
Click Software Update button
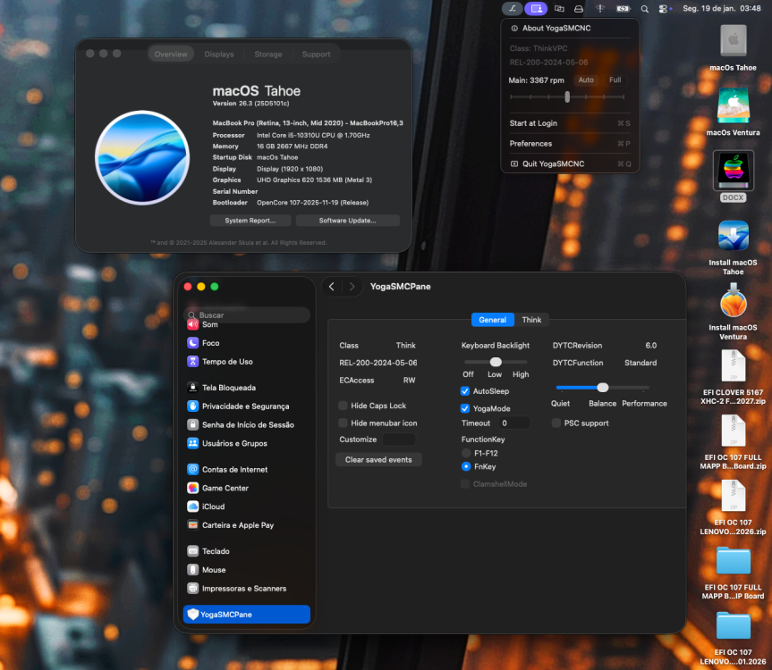click(x=348, y=221)
